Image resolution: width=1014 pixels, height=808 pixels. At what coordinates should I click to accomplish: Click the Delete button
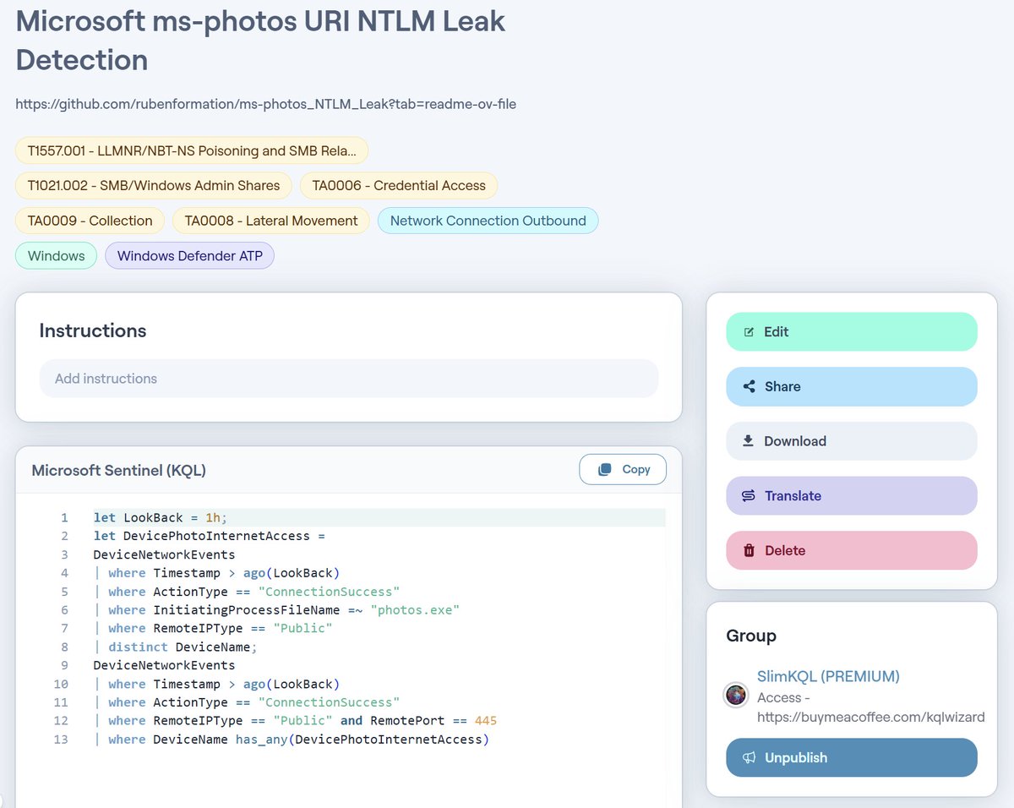[x=852, y=550]
